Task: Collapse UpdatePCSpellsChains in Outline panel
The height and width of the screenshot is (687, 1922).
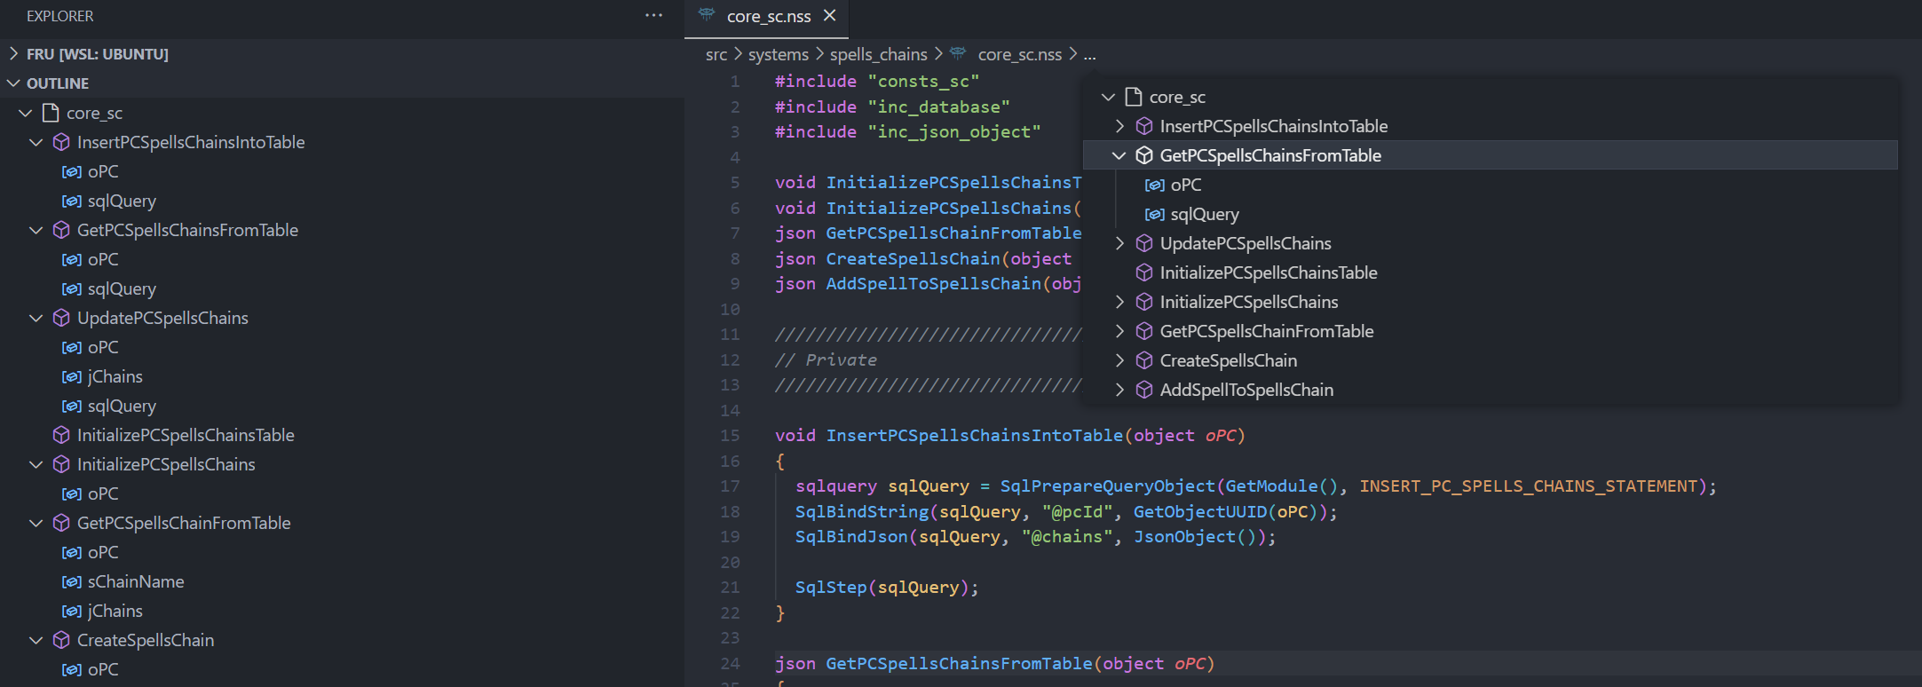Action: click(36, 318)
